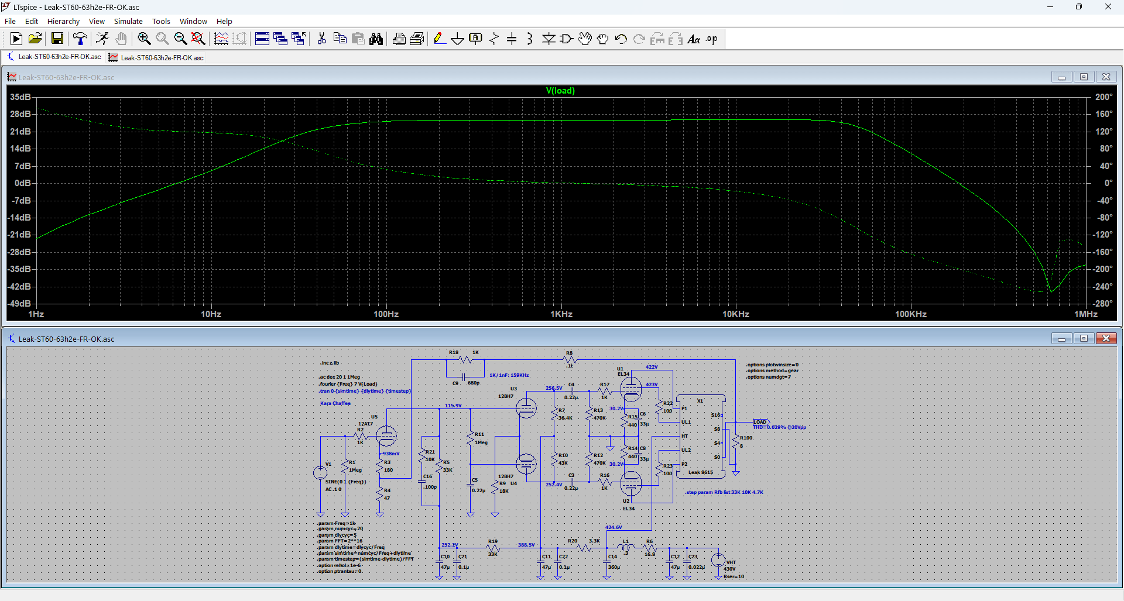Viewport: 1124px width, 601px height.
Task: Minimize the schematic pane
Action: pyautogui.click(x=1061, y=338)
